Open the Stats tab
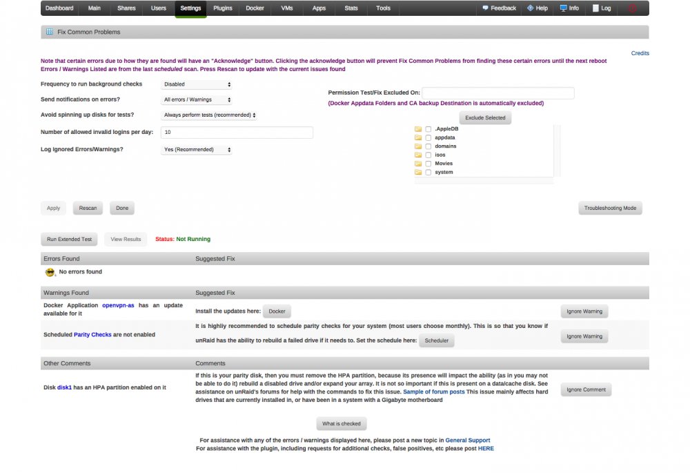The width and height of the screenshot is (690, 473). tap(351, 8)
